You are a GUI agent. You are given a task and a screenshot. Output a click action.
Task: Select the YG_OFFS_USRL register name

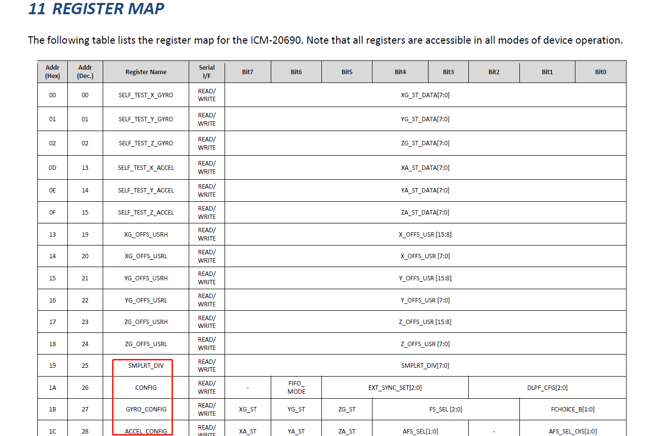[146, 300]
